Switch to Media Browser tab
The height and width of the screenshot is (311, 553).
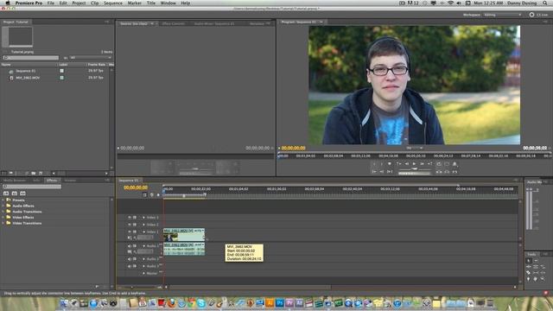point(15,181)
